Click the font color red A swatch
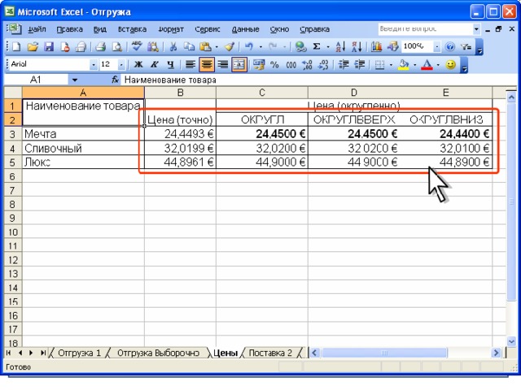Image resolution: width=521 pixels, height=390 pixels. point(427,65)
